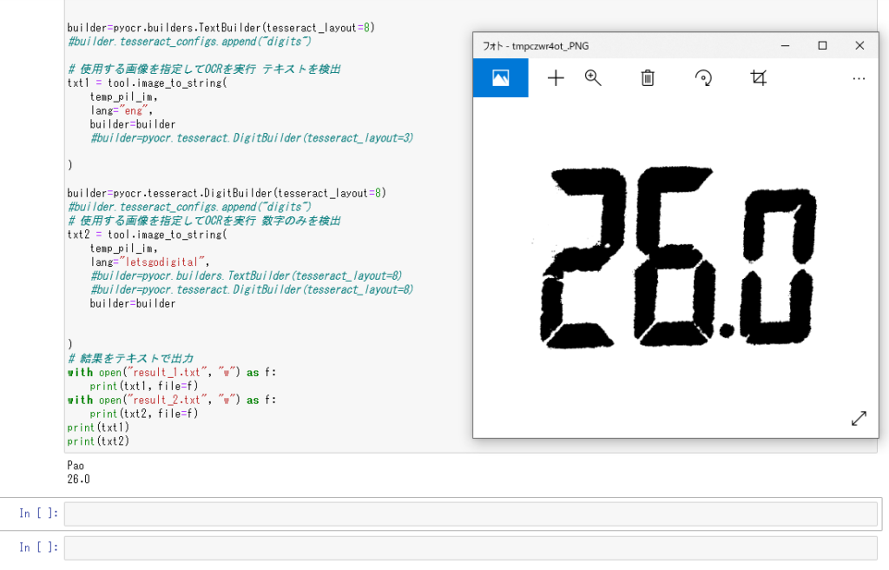Click the print(txt2, file=f) line

pyautogui.click(x=144, y=414)
